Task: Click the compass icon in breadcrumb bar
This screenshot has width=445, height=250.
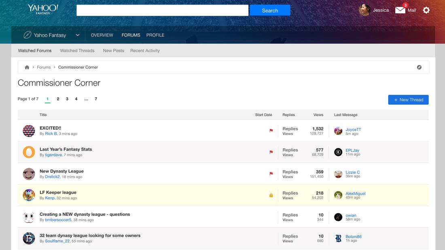Action: (419, 67)
